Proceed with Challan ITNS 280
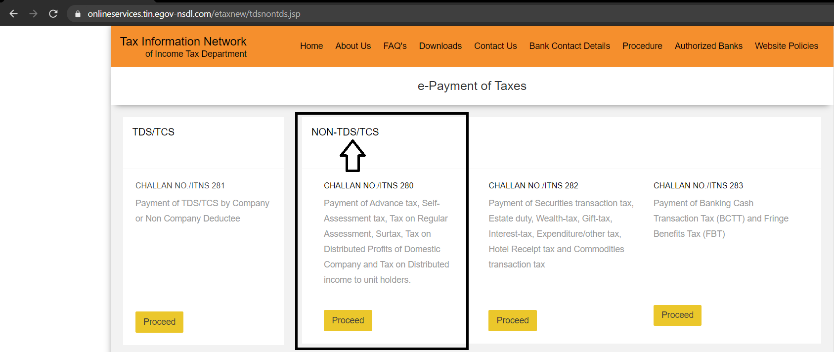Screen dimensions: 834x352 pos(348,320)
